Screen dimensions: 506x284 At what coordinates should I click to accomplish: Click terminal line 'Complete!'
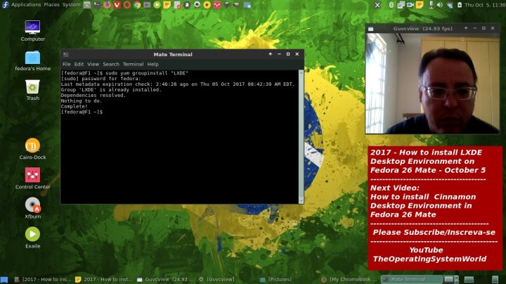point(74,106)
